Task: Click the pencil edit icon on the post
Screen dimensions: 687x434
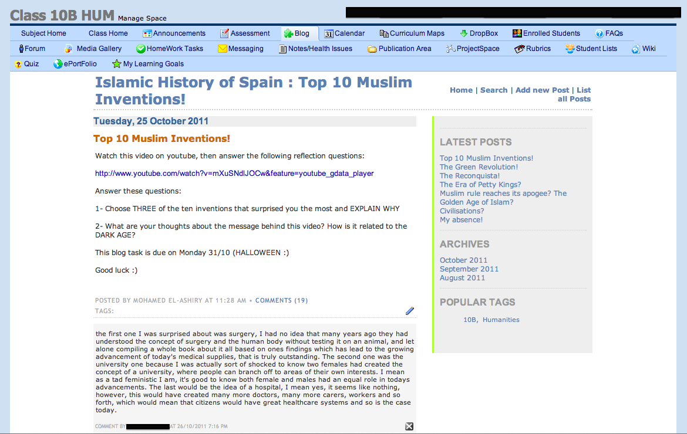Action: pos(410,311)
